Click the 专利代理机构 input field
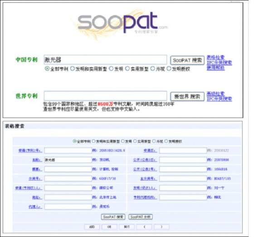The width and height of the screenshot is (272, 237). pos(183,197)
